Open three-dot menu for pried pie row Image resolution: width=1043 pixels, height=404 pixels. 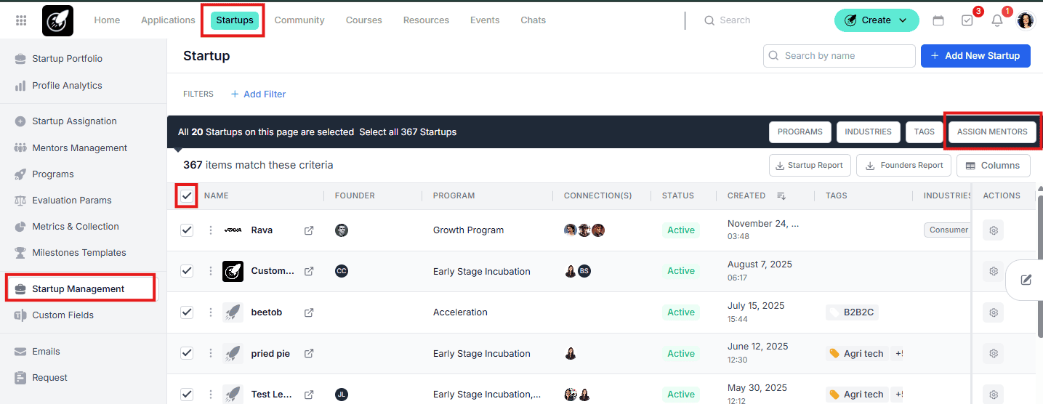(x=211, y=354)
